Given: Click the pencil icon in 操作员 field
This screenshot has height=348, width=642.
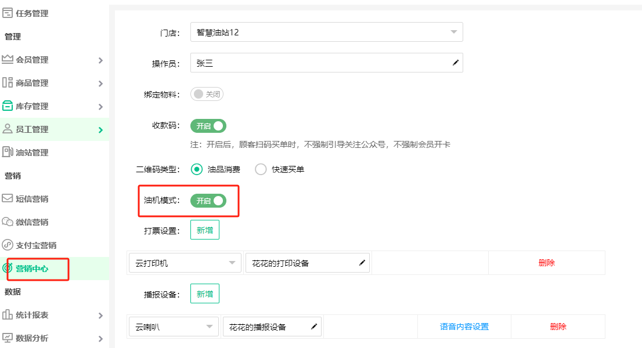Looking at the screenshot, I should pyautogui.click(x=456, y=63).
